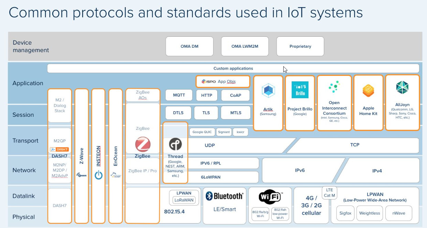Screen dimensions: 427x228
Task: Select the UDP transport band
Action: [210, 145]
